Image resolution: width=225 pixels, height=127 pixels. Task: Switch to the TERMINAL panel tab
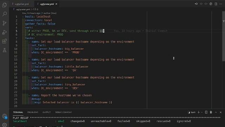click(x=18, y=112)
